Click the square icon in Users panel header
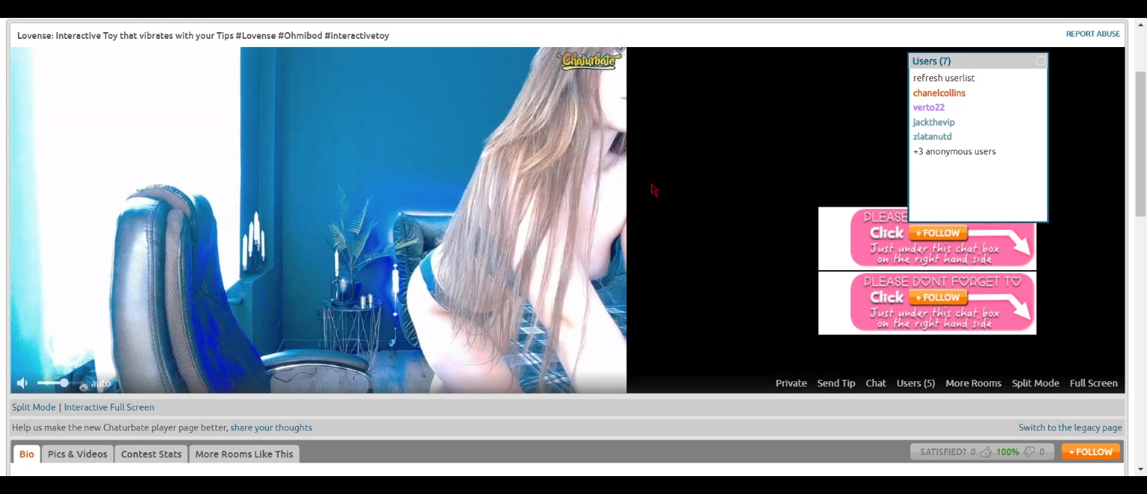This screenshot has height=494, width=1147. [x=1040, y=61]
